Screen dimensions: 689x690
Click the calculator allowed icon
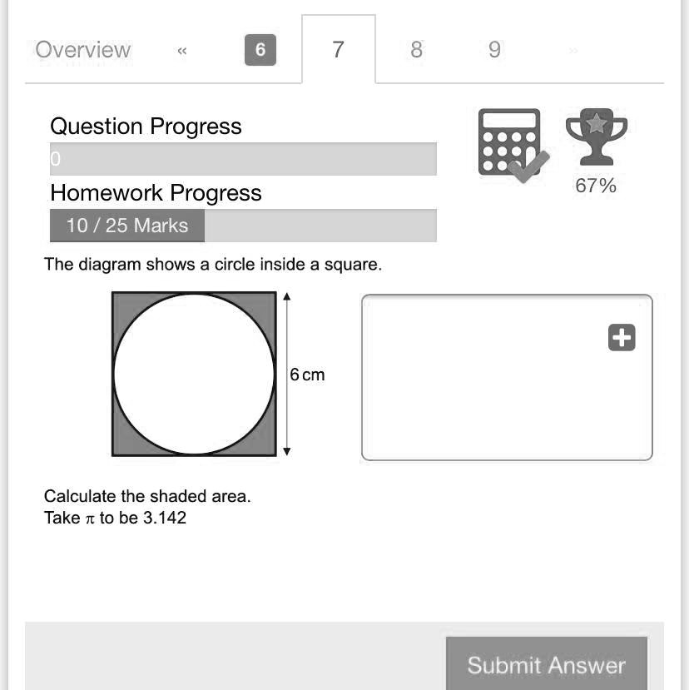(x=511, y=145)
